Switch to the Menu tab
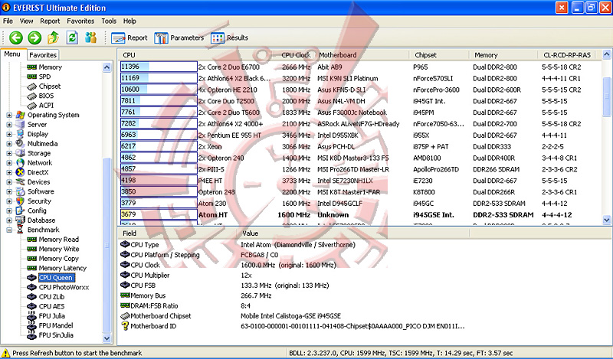613x359 pixels. [x=12, y=54]
